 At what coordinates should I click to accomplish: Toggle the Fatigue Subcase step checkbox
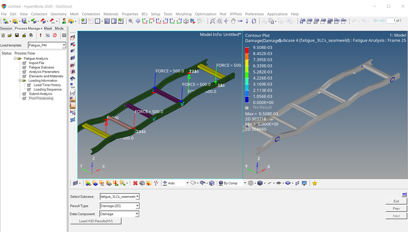coord(25,68)
